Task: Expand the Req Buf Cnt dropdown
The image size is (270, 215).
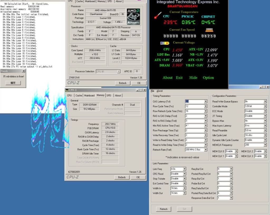Action: [231, 169]
